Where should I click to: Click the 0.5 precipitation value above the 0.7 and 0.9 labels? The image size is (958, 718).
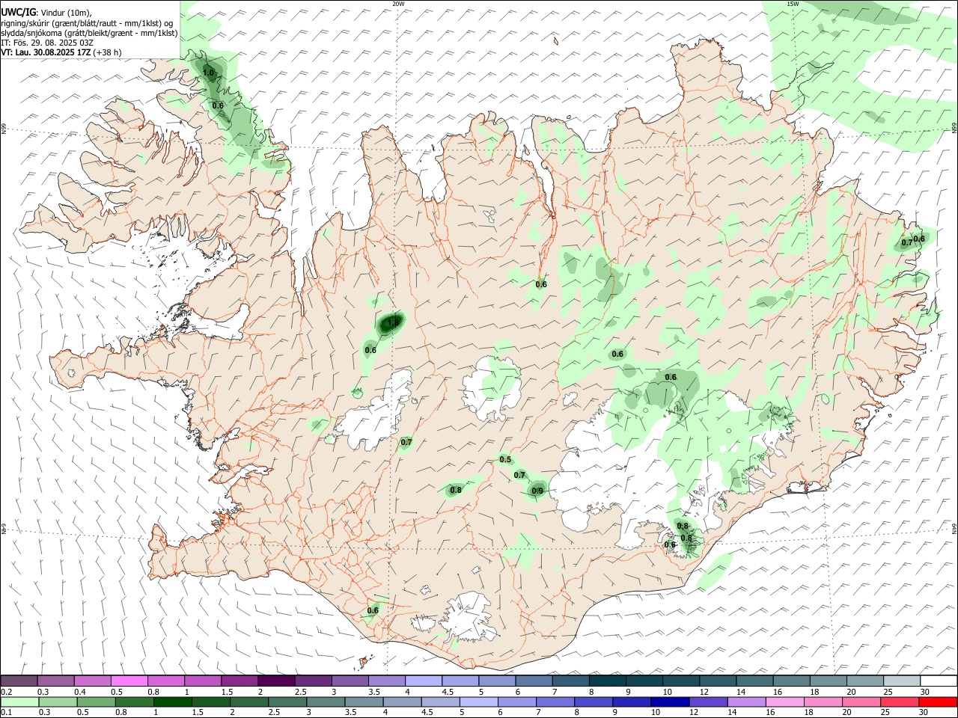tap(505, 459)
